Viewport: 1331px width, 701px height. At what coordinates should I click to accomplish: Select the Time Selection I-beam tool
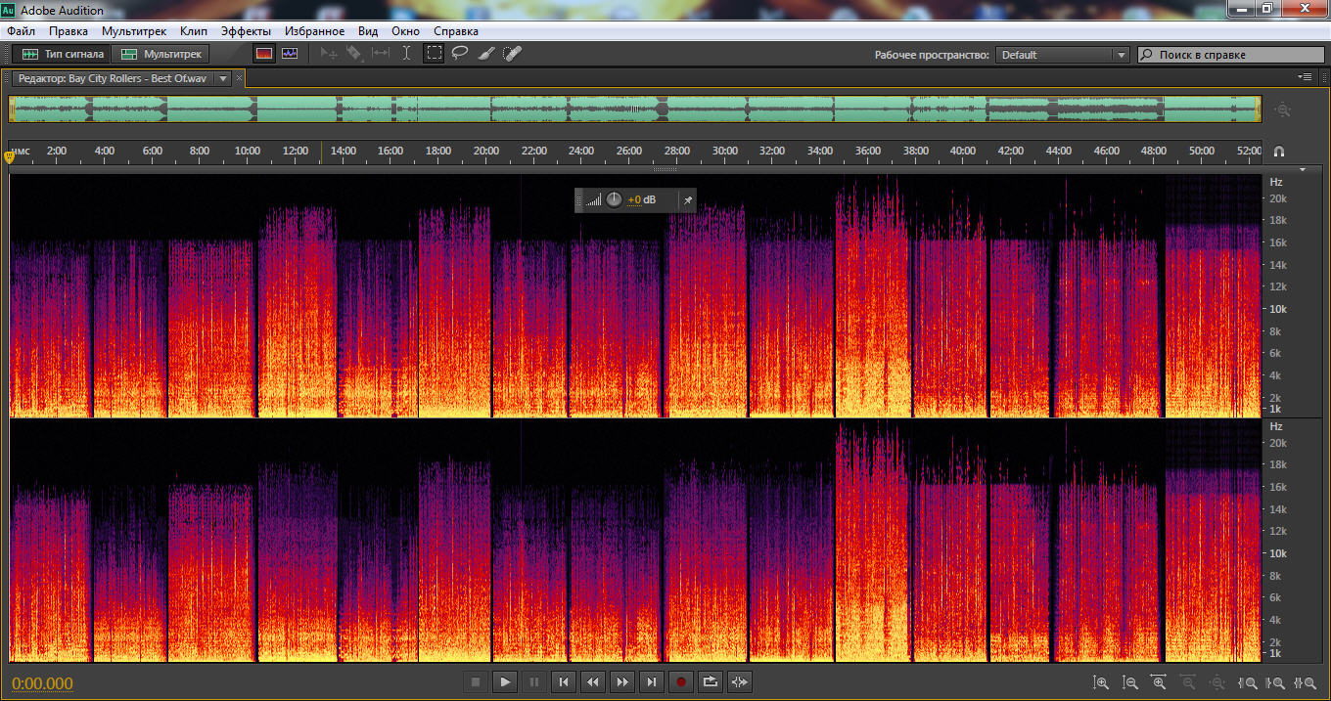pyautogui.click(x=407, y=54)
